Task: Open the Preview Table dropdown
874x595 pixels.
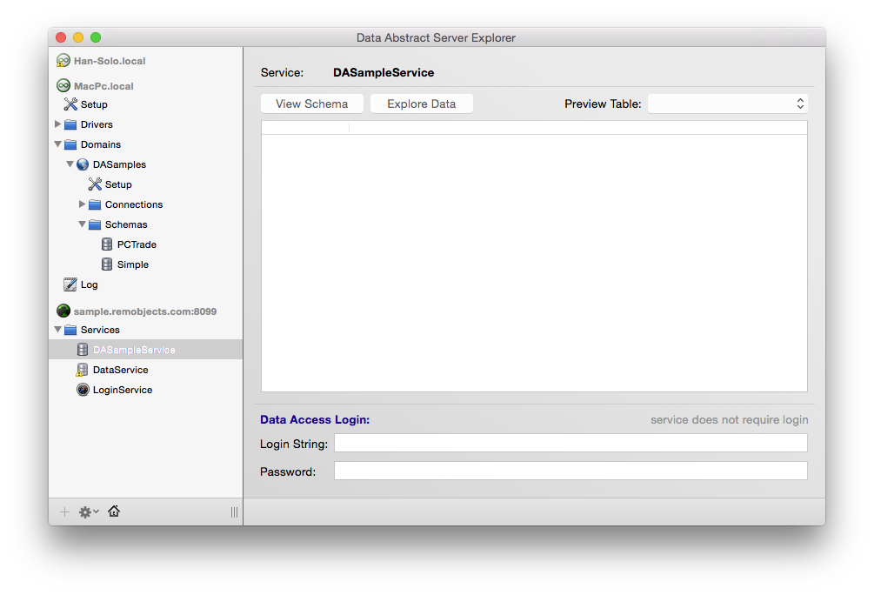Action: 727,104
